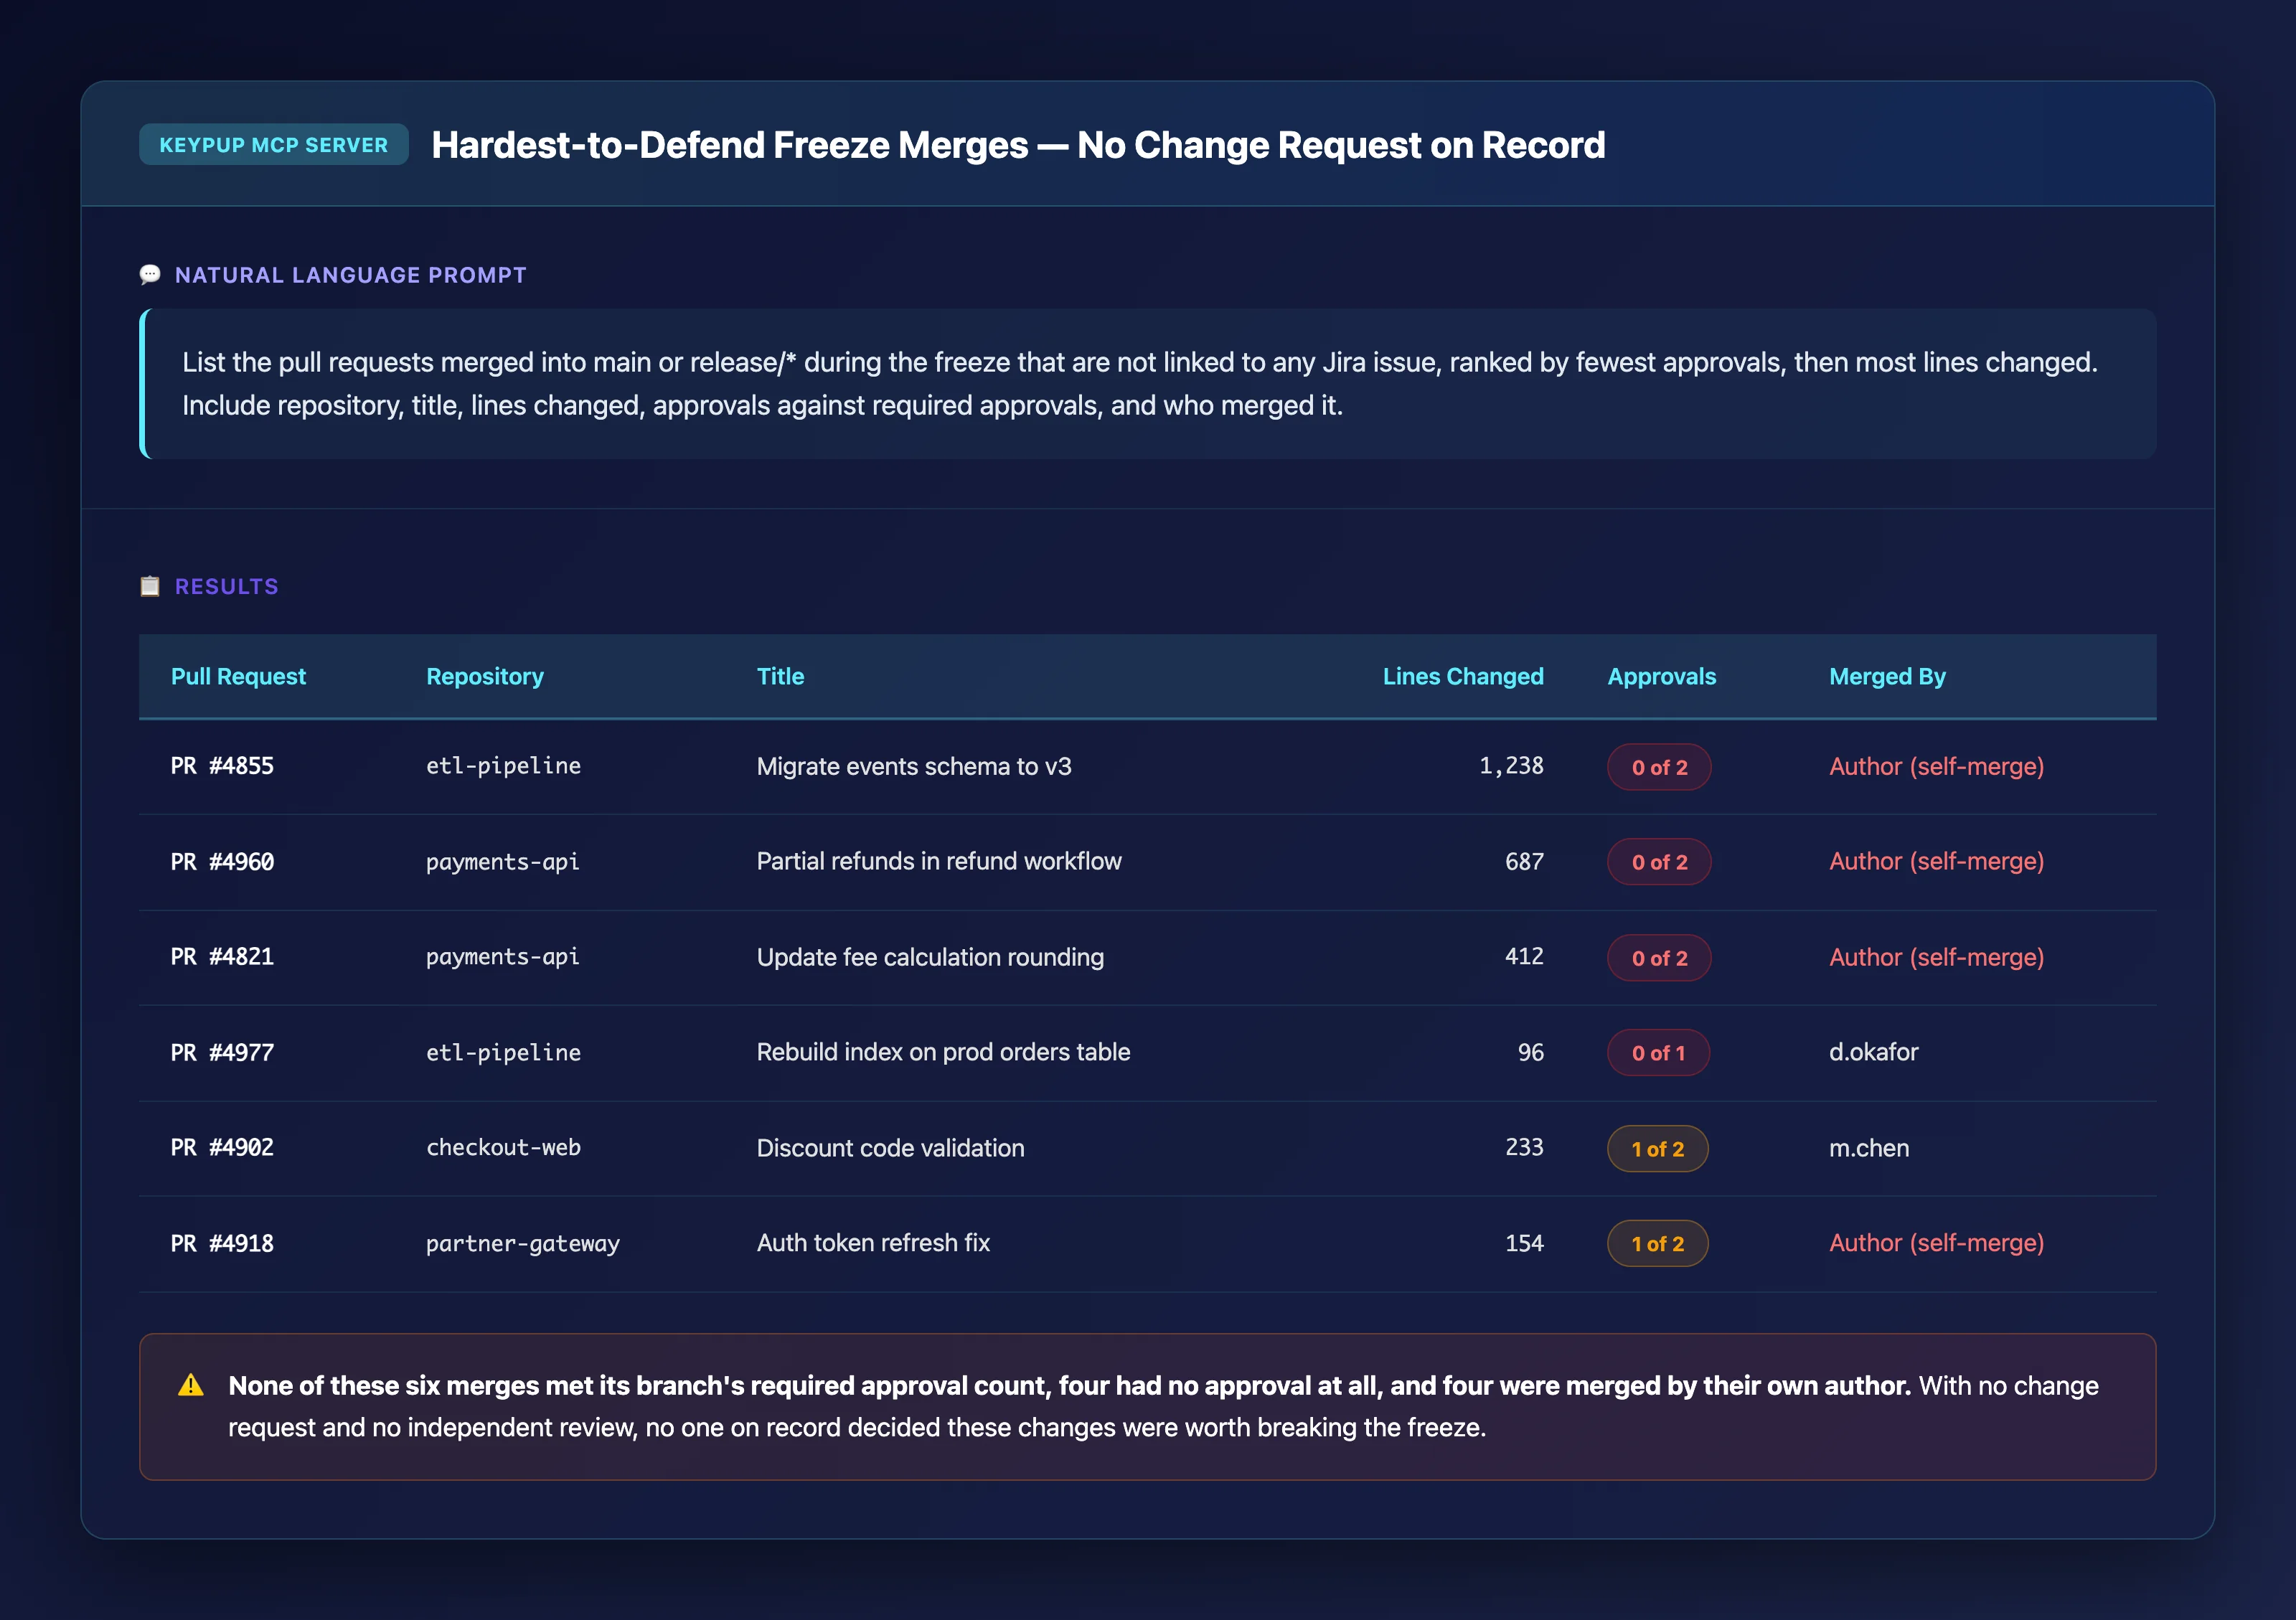Select PR #4902 in the table

coord(222,1148)
